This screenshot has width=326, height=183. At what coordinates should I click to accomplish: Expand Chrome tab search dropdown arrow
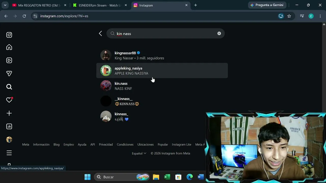(x=5, y=5)
